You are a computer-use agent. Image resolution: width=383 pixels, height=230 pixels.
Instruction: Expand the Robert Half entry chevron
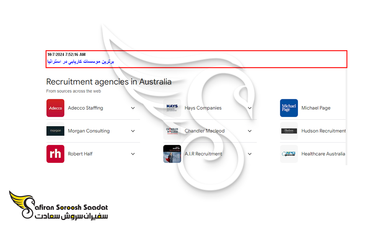[x=133, y=154]
